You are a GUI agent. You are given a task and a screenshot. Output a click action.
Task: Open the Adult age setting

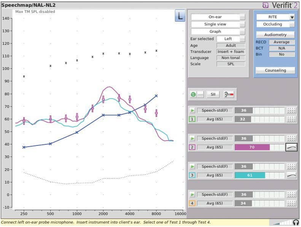231,46
